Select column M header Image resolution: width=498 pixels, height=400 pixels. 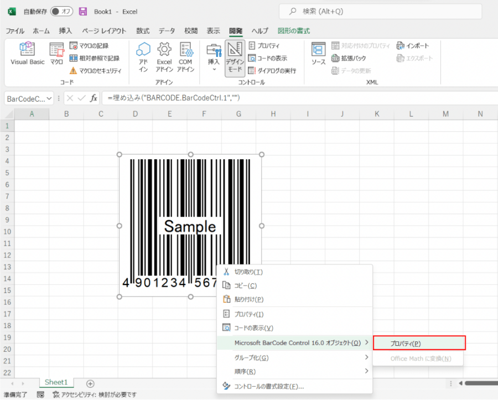coord(445,114)
